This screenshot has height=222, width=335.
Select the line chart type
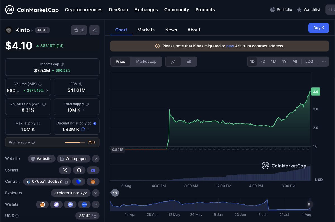[173, 62]
